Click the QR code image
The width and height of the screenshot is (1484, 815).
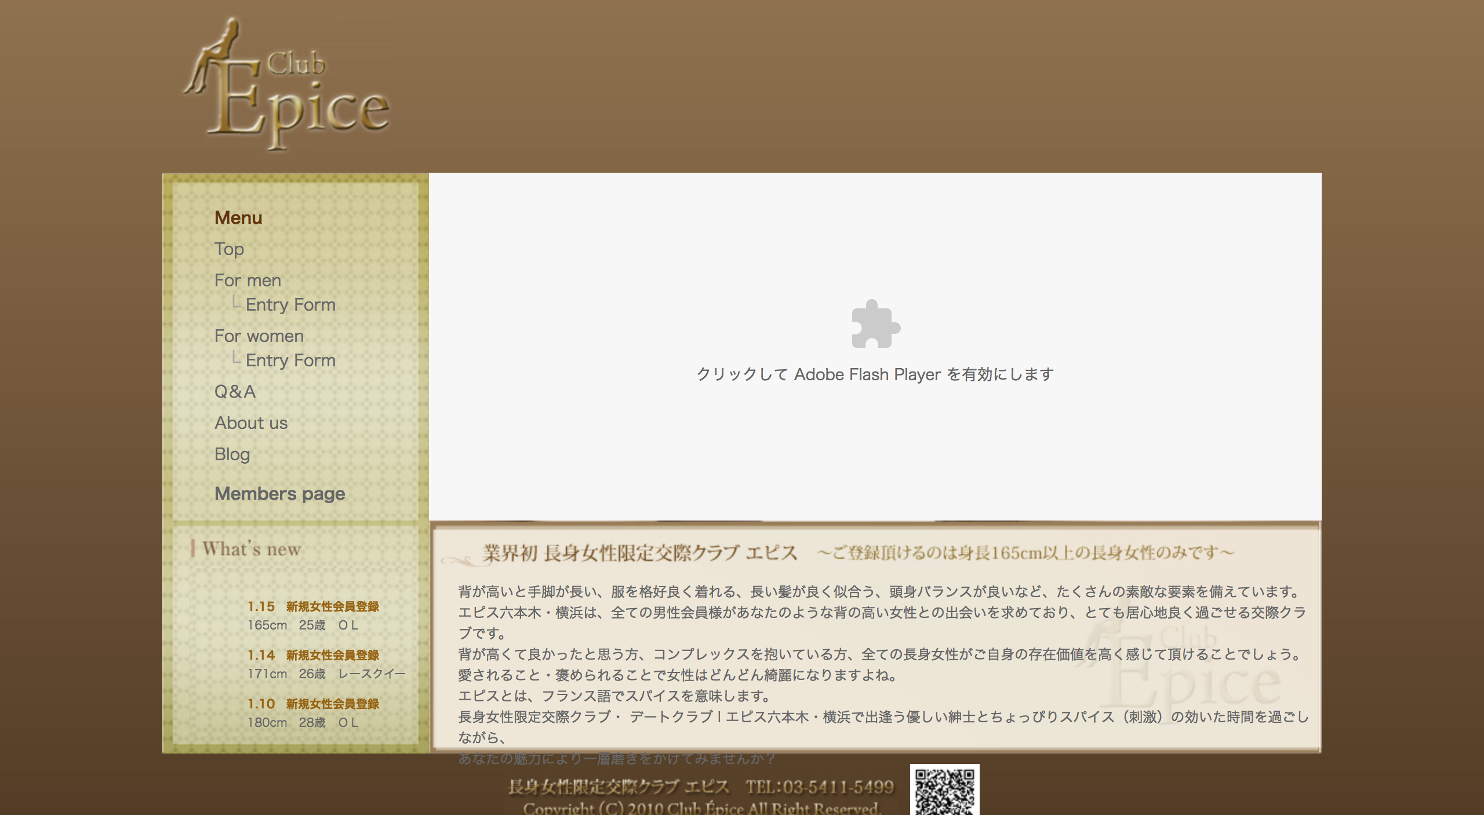(944, 789)
